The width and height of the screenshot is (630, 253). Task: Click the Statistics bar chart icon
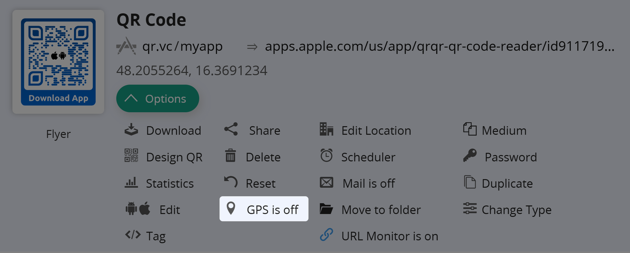click(131, 183)
